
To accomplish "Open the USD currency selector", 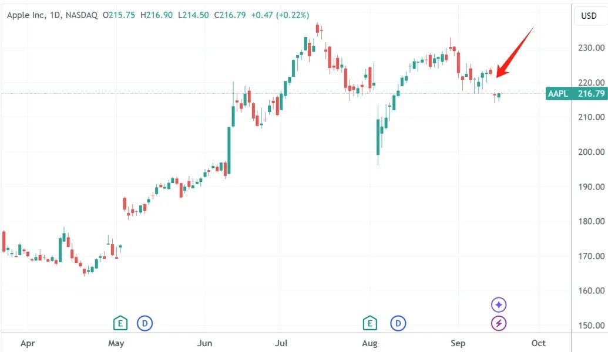I will pos(589,16).
